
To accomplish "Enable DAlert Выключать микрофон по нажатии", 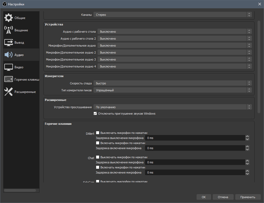I will (97, 133).
